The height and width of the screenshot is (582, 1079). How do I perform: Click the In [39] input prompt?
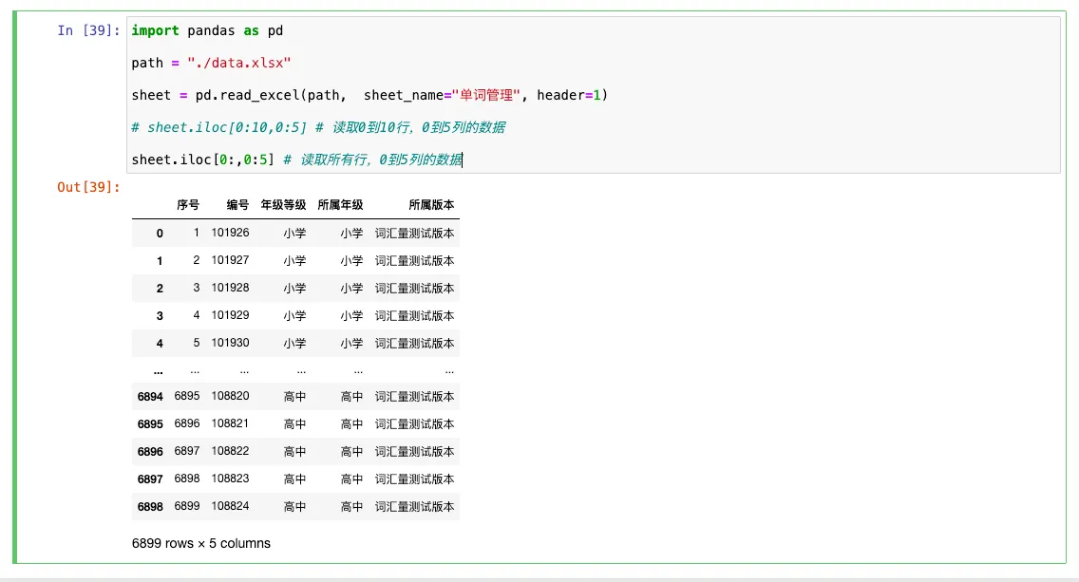pyautogui.click(x=87, y=30)
